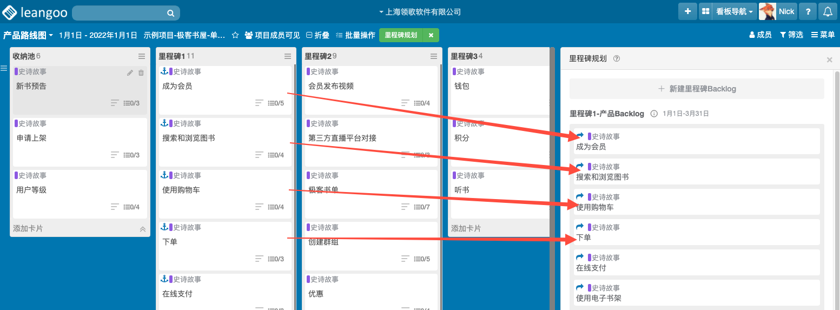
Task: Open the 菜单 menu
Action: point(823,35)
